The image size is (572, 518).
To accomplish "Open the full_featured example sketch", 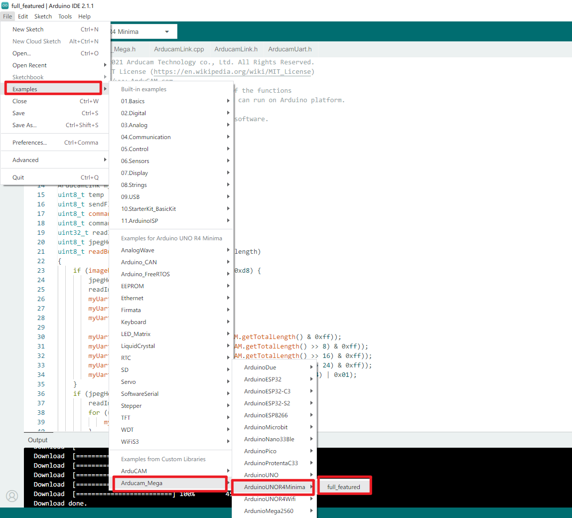I will pyautogui.click(x=344, y=487).
